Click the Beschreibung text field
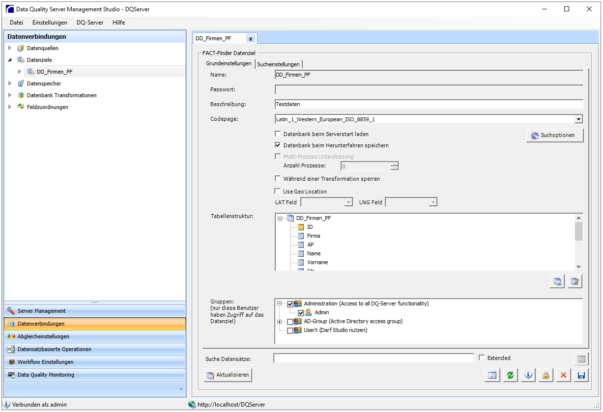 (429, 104)
